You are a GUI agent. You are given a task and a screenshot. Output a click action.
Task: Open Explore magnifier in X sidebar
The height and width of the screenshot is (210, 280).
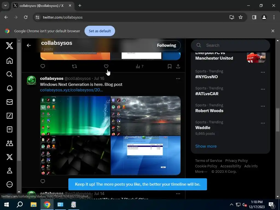(x=10, y=74)
